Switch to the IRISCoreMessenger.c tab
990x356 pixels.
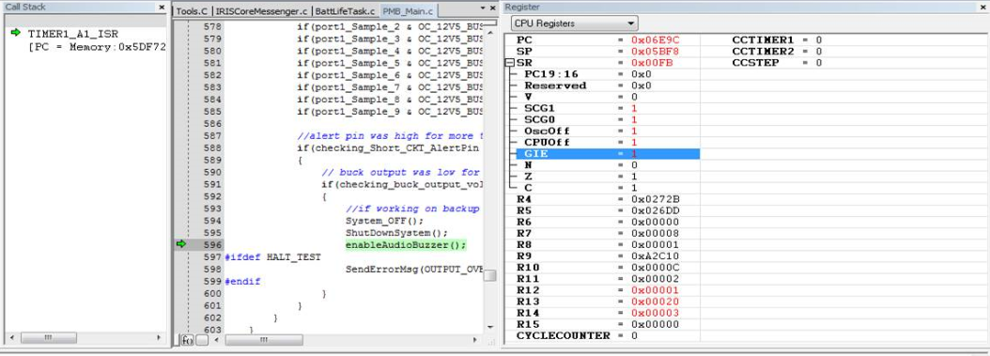coord(260,11)
